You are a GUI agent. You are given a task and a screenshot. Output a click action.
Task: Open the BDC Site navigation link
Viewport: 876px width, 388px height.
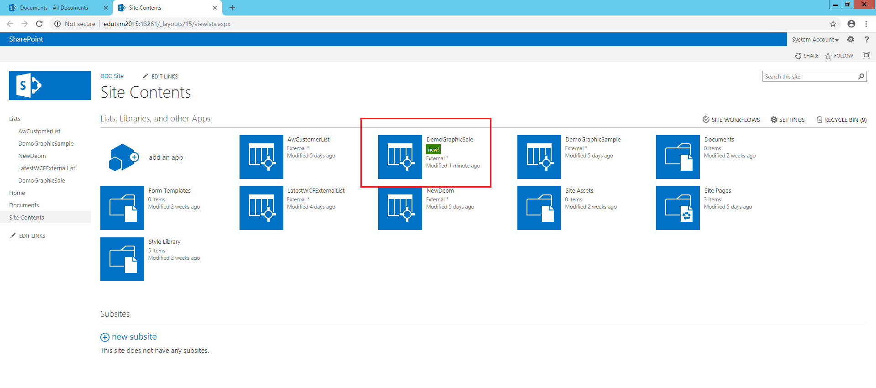pyautogui.click(x=112, y=76)
